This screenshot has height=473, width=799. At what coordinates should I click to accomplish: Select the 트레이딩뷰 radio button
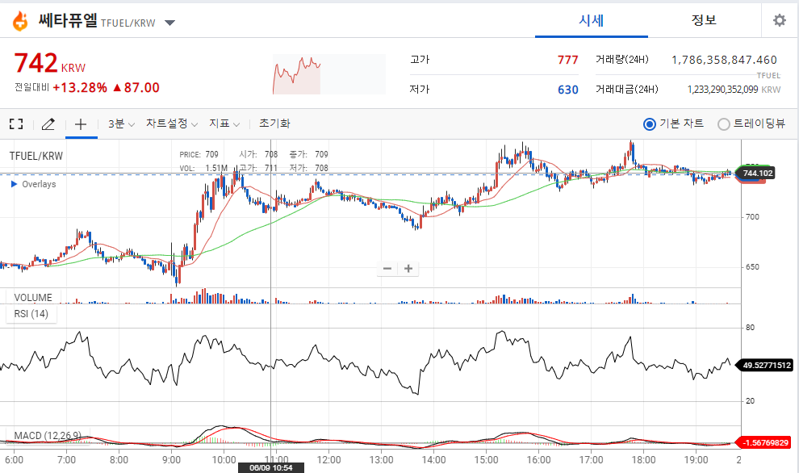pos(724,123)
